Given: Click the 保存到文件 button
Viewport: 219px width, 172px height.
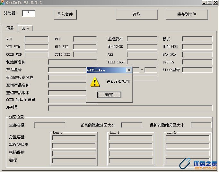Looking at the screenshot, I should coord(187,14).
